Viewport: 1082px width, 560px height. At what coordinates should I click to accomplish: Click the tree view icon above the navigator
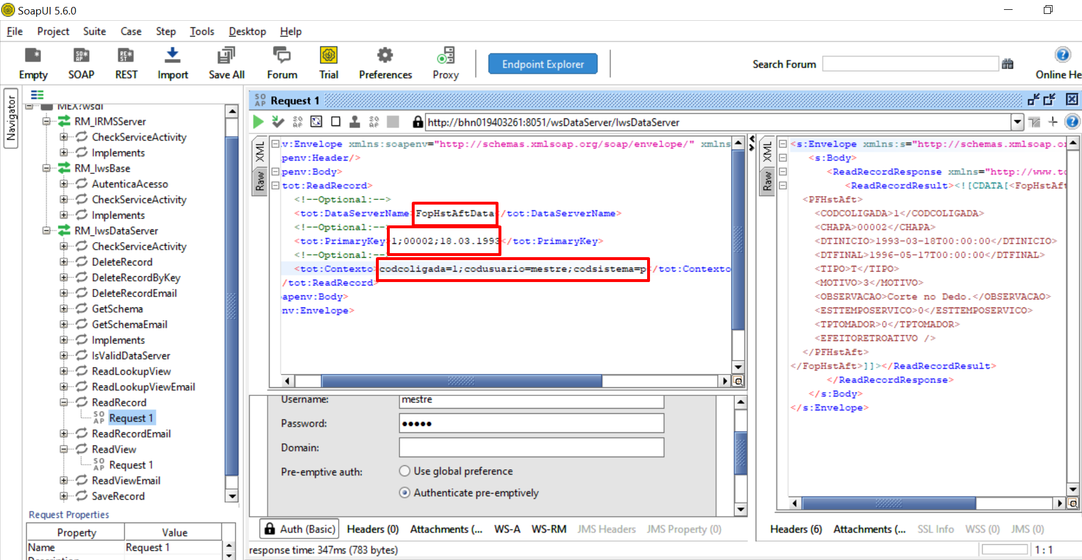click(38, 95)
